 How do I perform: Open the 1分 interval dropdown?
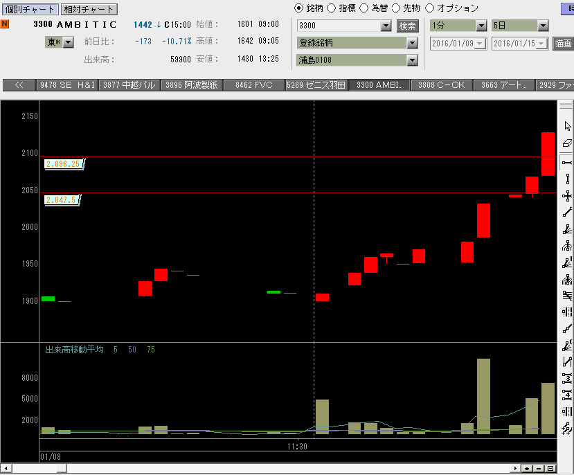click(481, 26)
